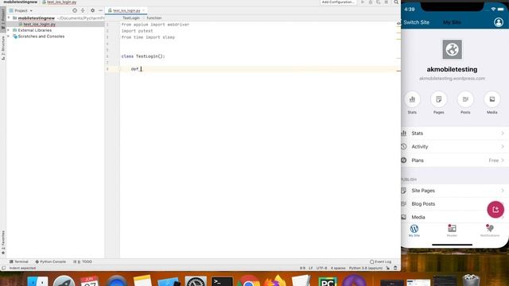509x286 pixels.
Task: Click the Debug bug icon in PyCharm toolbar
Action: point(371,2)
